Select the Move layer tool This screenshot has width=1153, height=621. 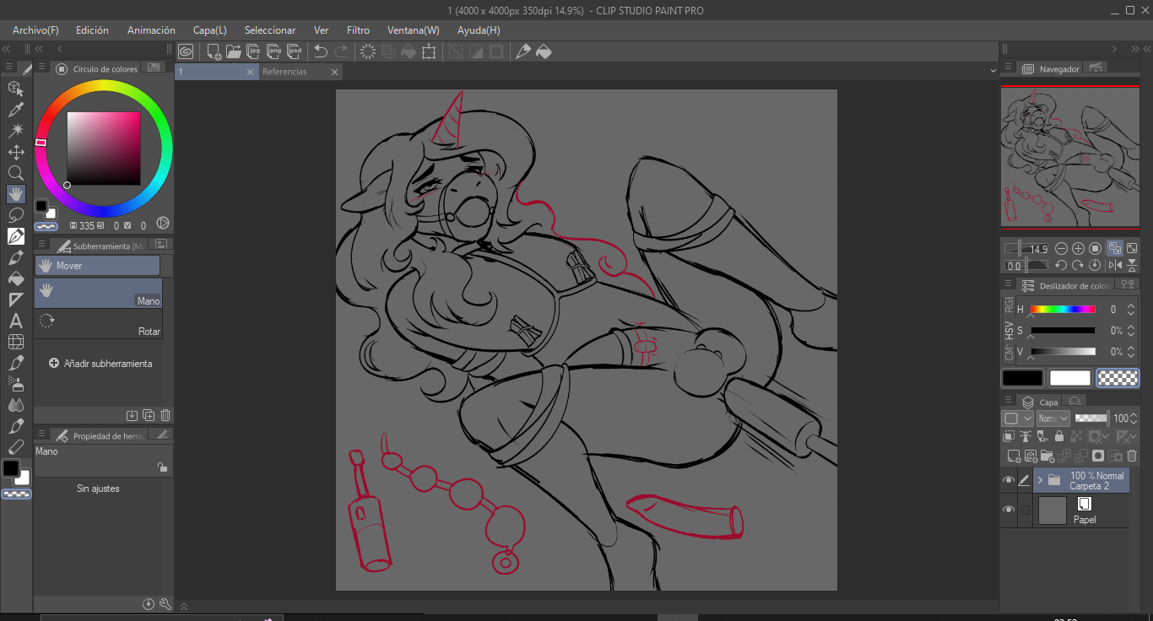15,152
